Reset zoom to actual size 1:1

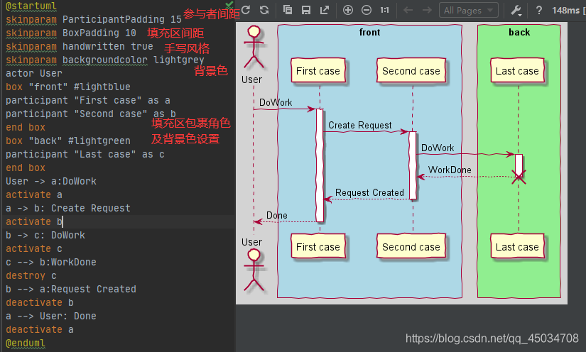[x=384, y=10]
